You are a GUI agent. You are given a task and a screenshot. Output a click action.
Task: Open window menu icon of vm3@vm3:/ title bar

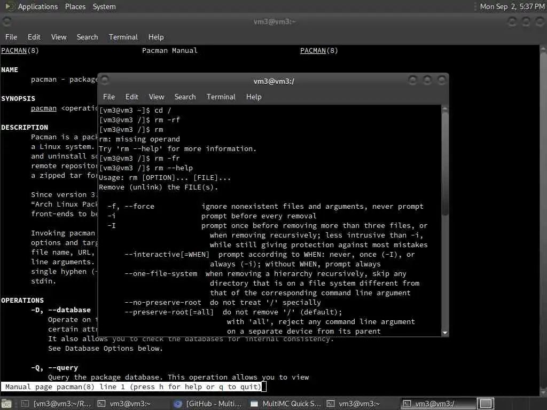point(105,80)
